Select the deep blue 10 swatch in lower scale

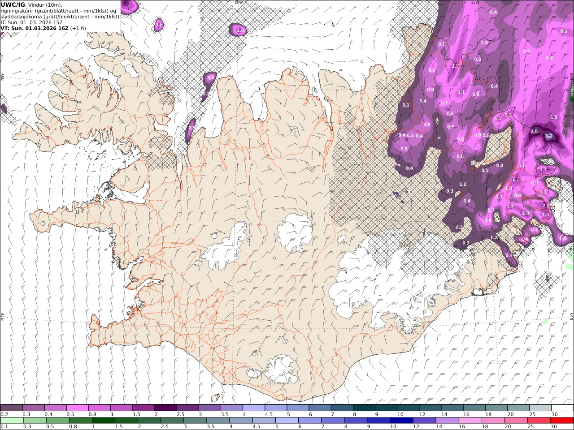(401, 420)
